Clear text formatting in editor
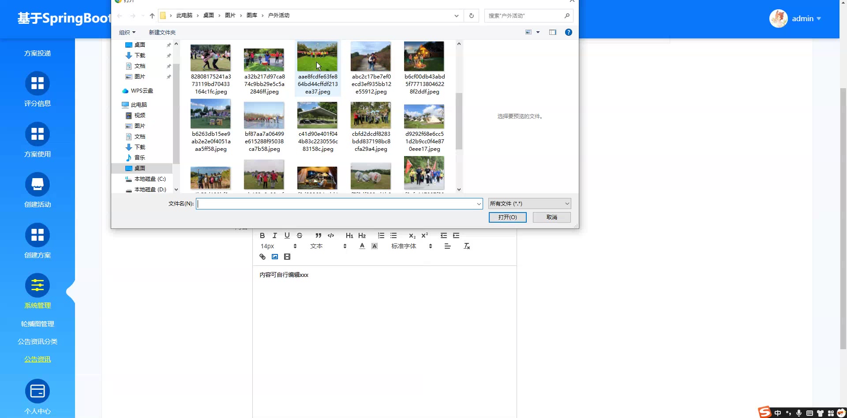Viewport: 847px width, 418px height. (467, 246)
